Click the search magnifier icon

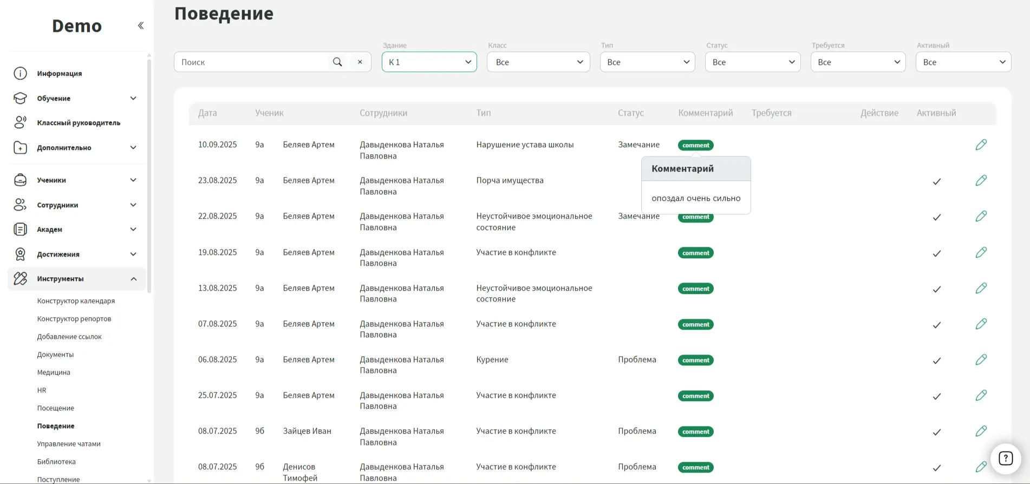point(337,62)
